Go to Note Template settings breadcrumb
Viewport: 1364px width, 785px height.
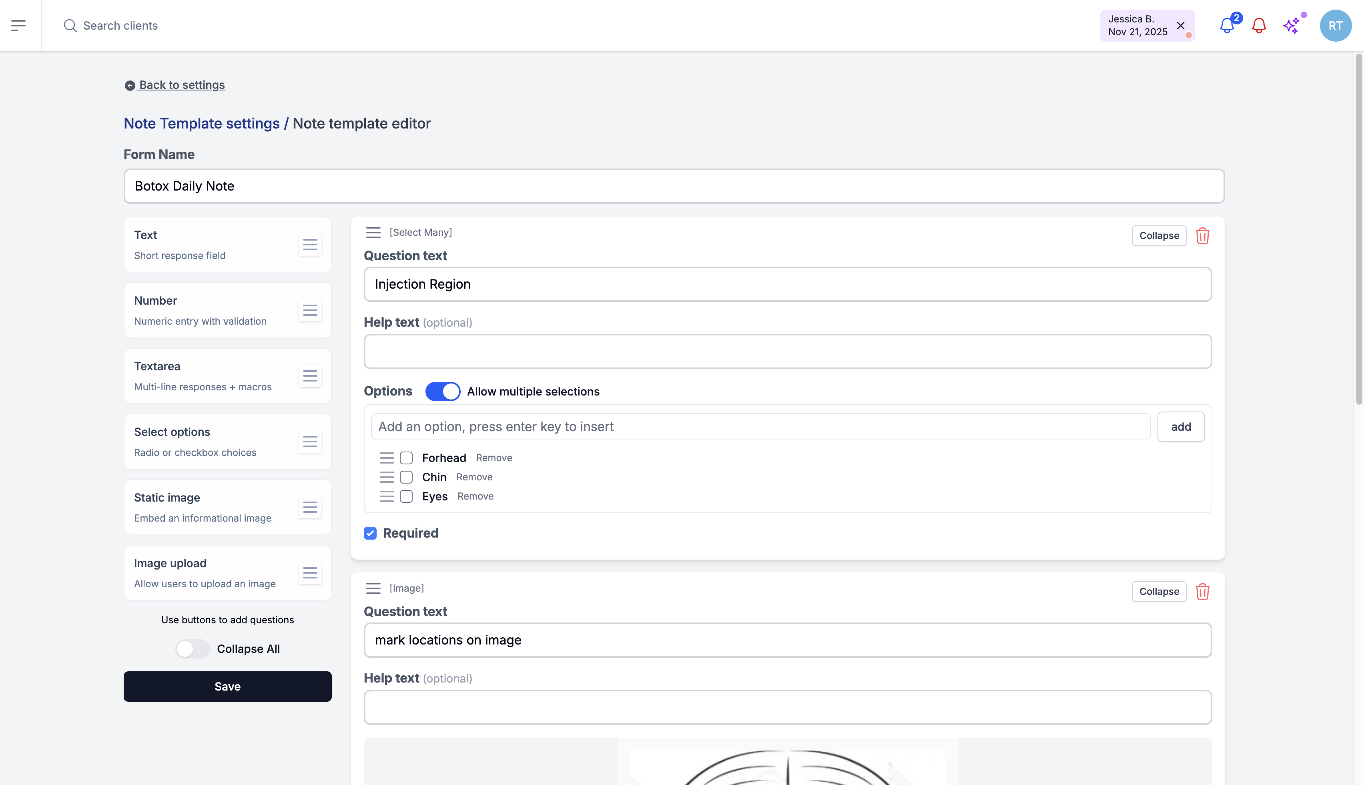[x=202, y=123]
